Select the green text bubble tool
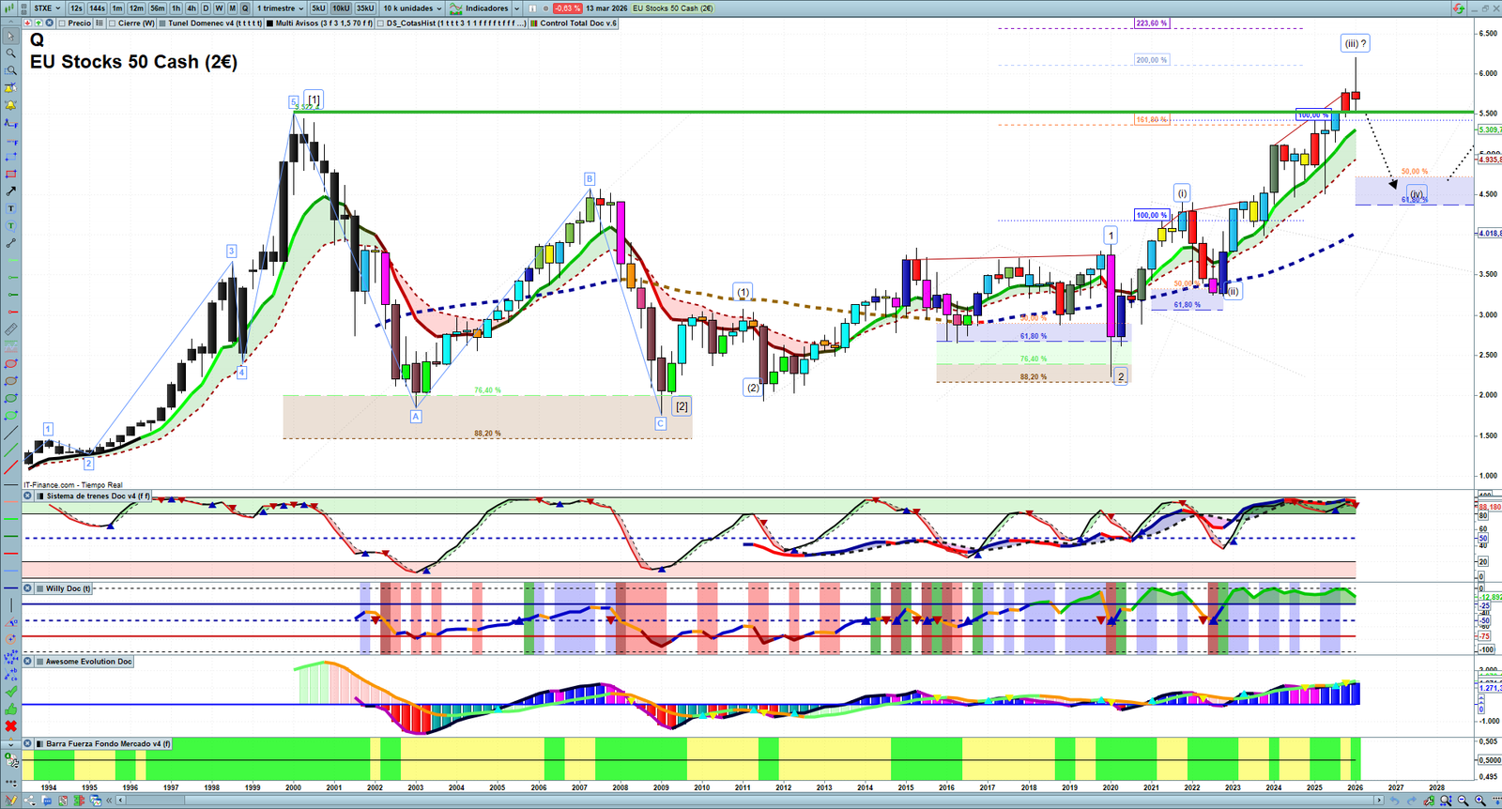 click(11, 226)
